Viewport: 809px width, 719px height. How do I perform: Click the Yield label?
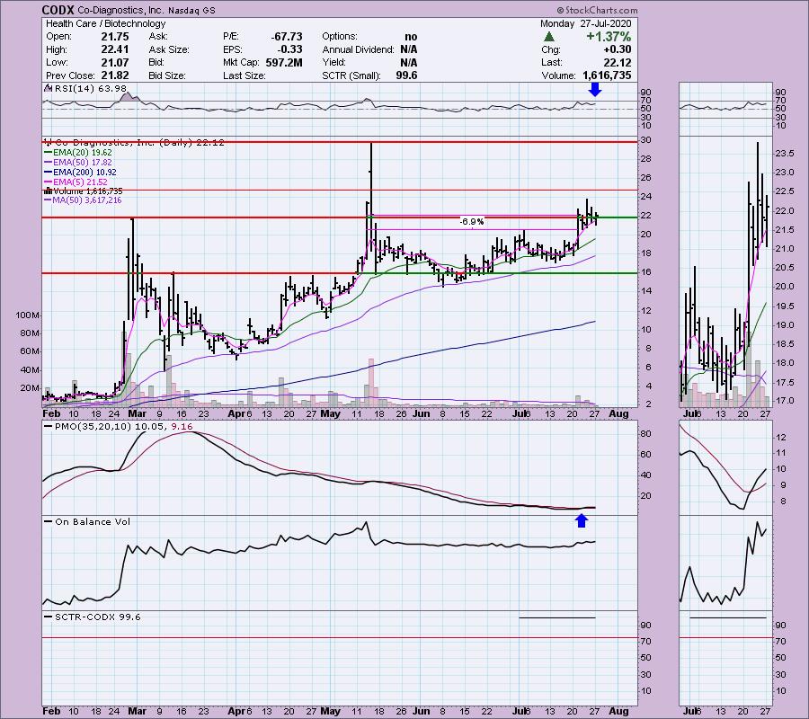(333, 62)
